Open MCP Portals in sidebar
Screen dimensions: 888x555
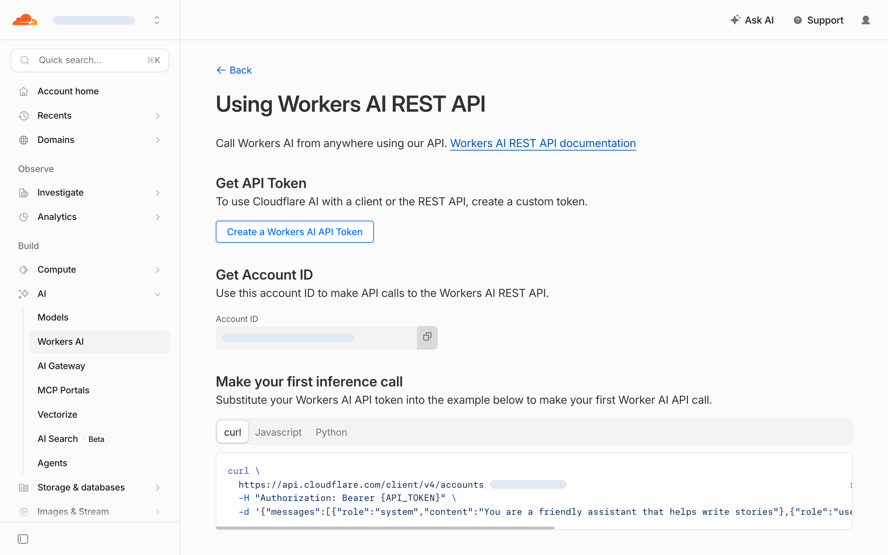pos(100,390)
